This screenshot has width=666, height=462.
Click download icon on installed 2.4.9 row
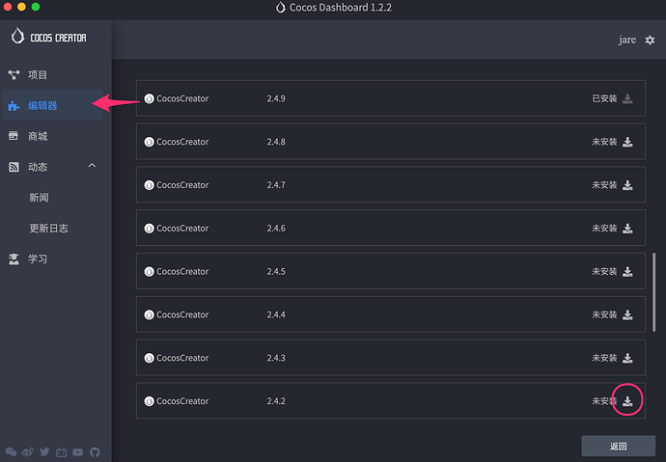627,98
